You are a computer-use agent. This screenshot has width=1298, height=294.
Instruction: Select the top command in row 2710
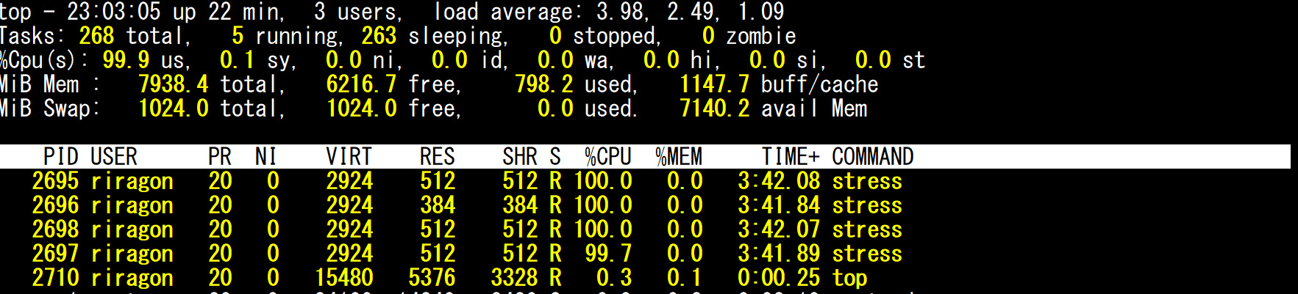point(849,278)
